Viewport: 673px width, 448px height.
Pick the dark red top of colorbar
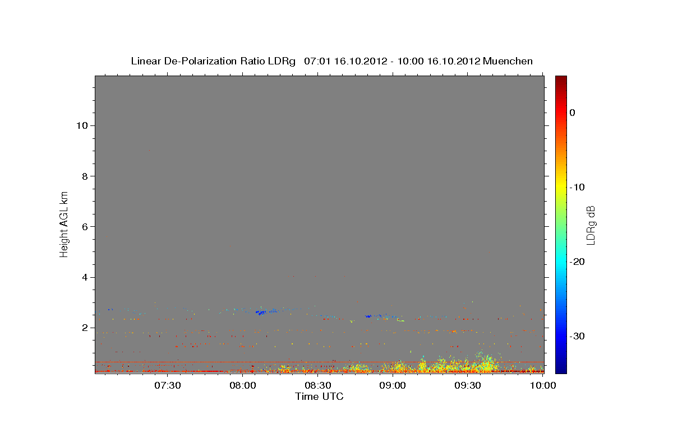(x=561, y=80)
